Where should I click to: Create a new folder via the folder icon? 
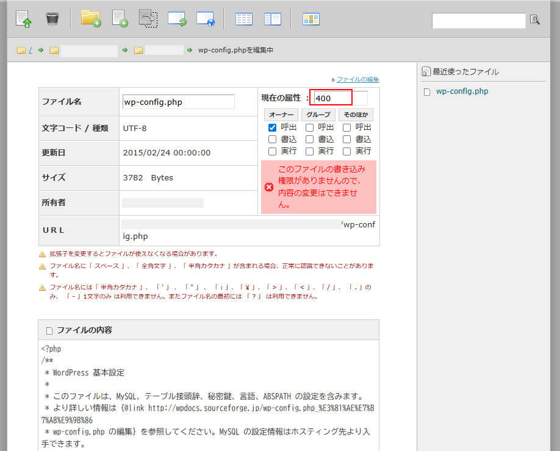pyautogui.click(x=91, y=18)
